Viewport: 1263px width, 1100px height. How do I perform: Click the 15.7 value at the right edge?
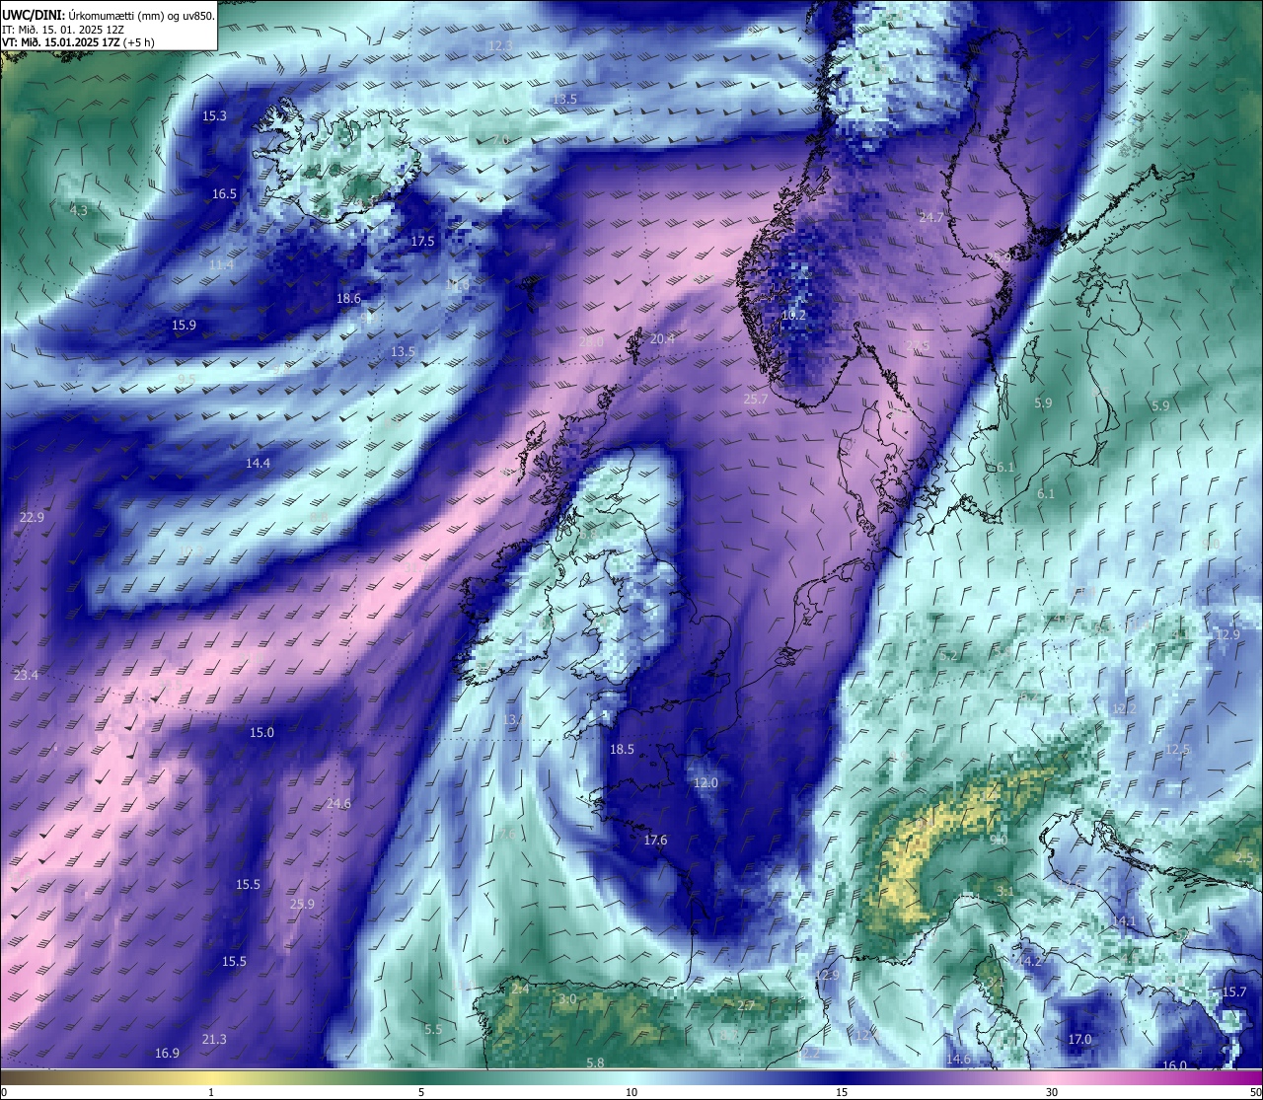point(1234,992)
